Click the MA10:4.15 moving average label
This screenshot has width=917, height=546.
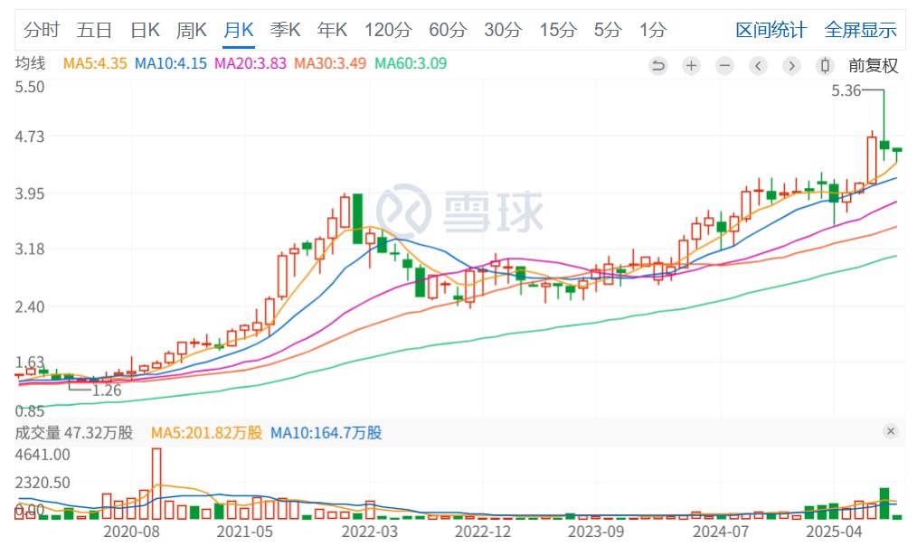[x=171, y=63]
